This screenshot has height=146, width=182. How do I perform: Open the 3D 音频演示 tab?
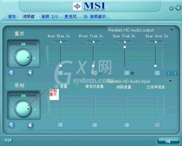(x=94, y=17)
